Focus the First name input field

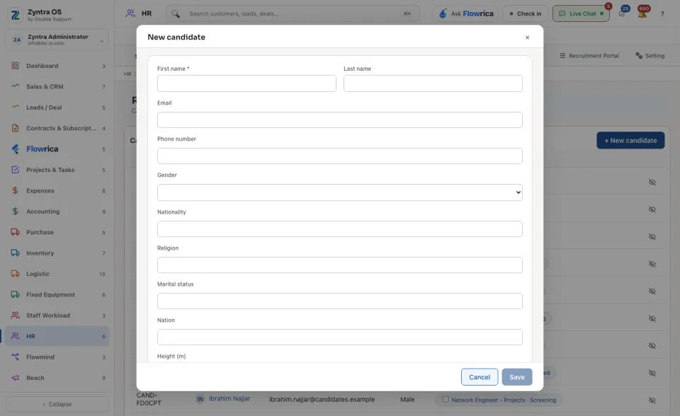click(x=246, y=83)
